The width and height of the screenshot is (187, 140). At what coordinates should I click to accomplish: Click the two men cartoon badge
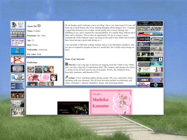(143, 54)
